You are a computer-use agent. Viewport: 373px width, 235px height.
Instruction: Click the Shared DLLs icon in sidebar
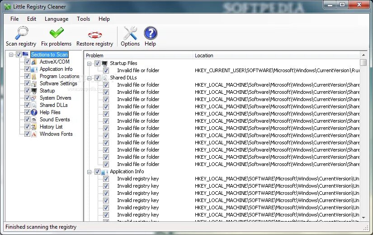point(34,105)
